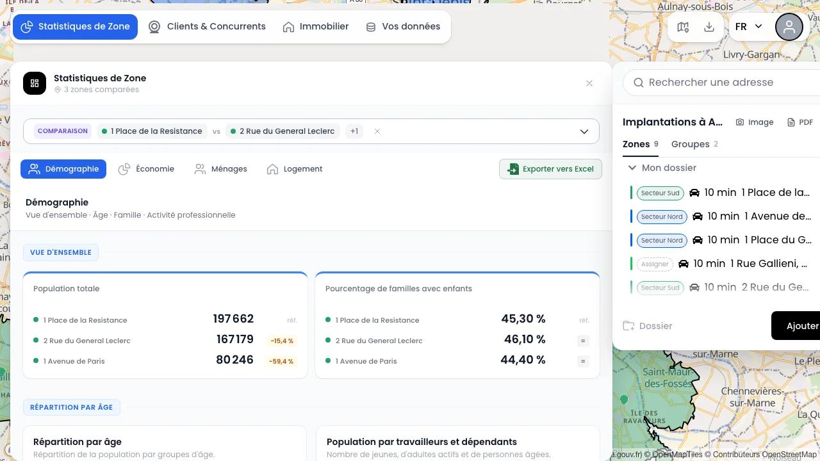
Task: Focus the Rechercher une adresse field
Action: [721, 83]
